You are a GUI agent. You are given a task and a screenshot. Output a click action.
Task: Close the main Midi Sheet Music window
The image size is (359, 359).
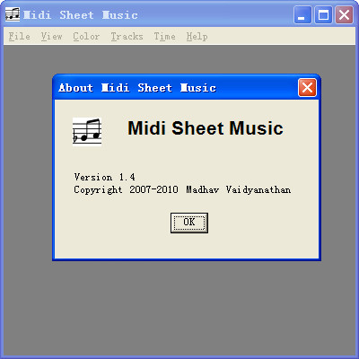point(344,14)
